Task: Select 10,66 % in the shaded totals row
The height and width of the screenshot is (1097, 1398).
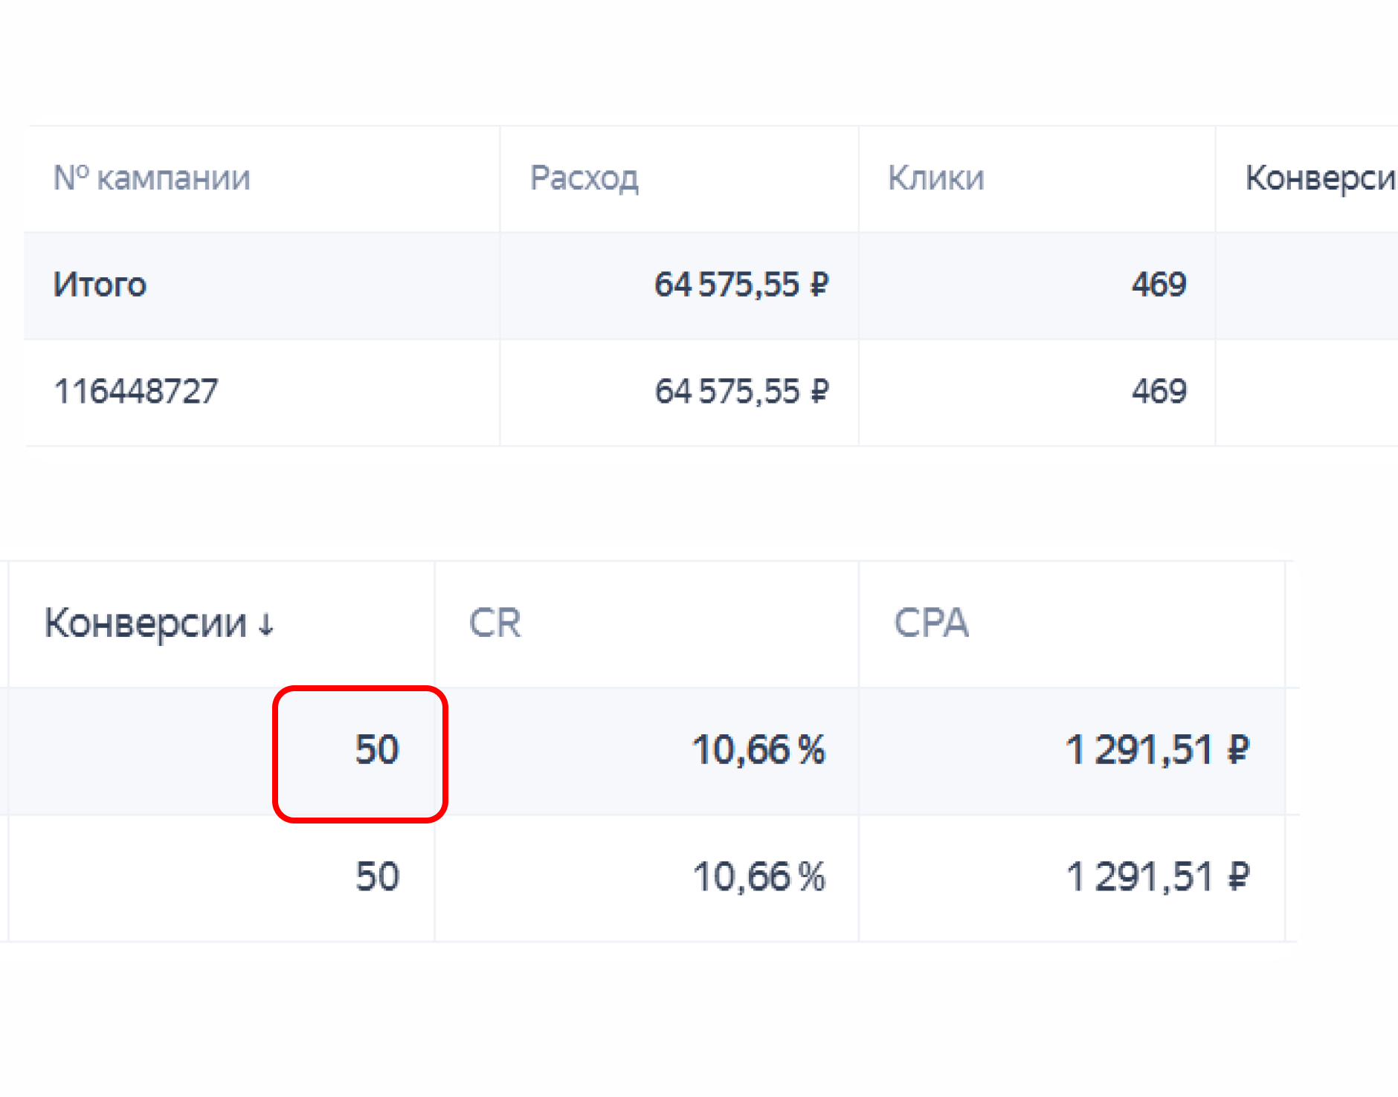Action: point(758,750)
